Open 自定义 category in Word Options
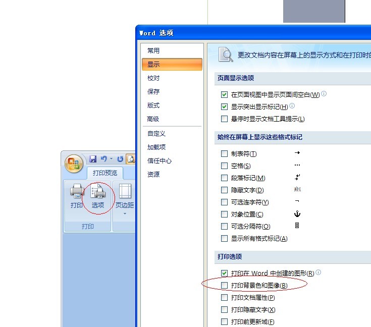The width and height of the screenshot is (371, 327). tap(172, 133)
